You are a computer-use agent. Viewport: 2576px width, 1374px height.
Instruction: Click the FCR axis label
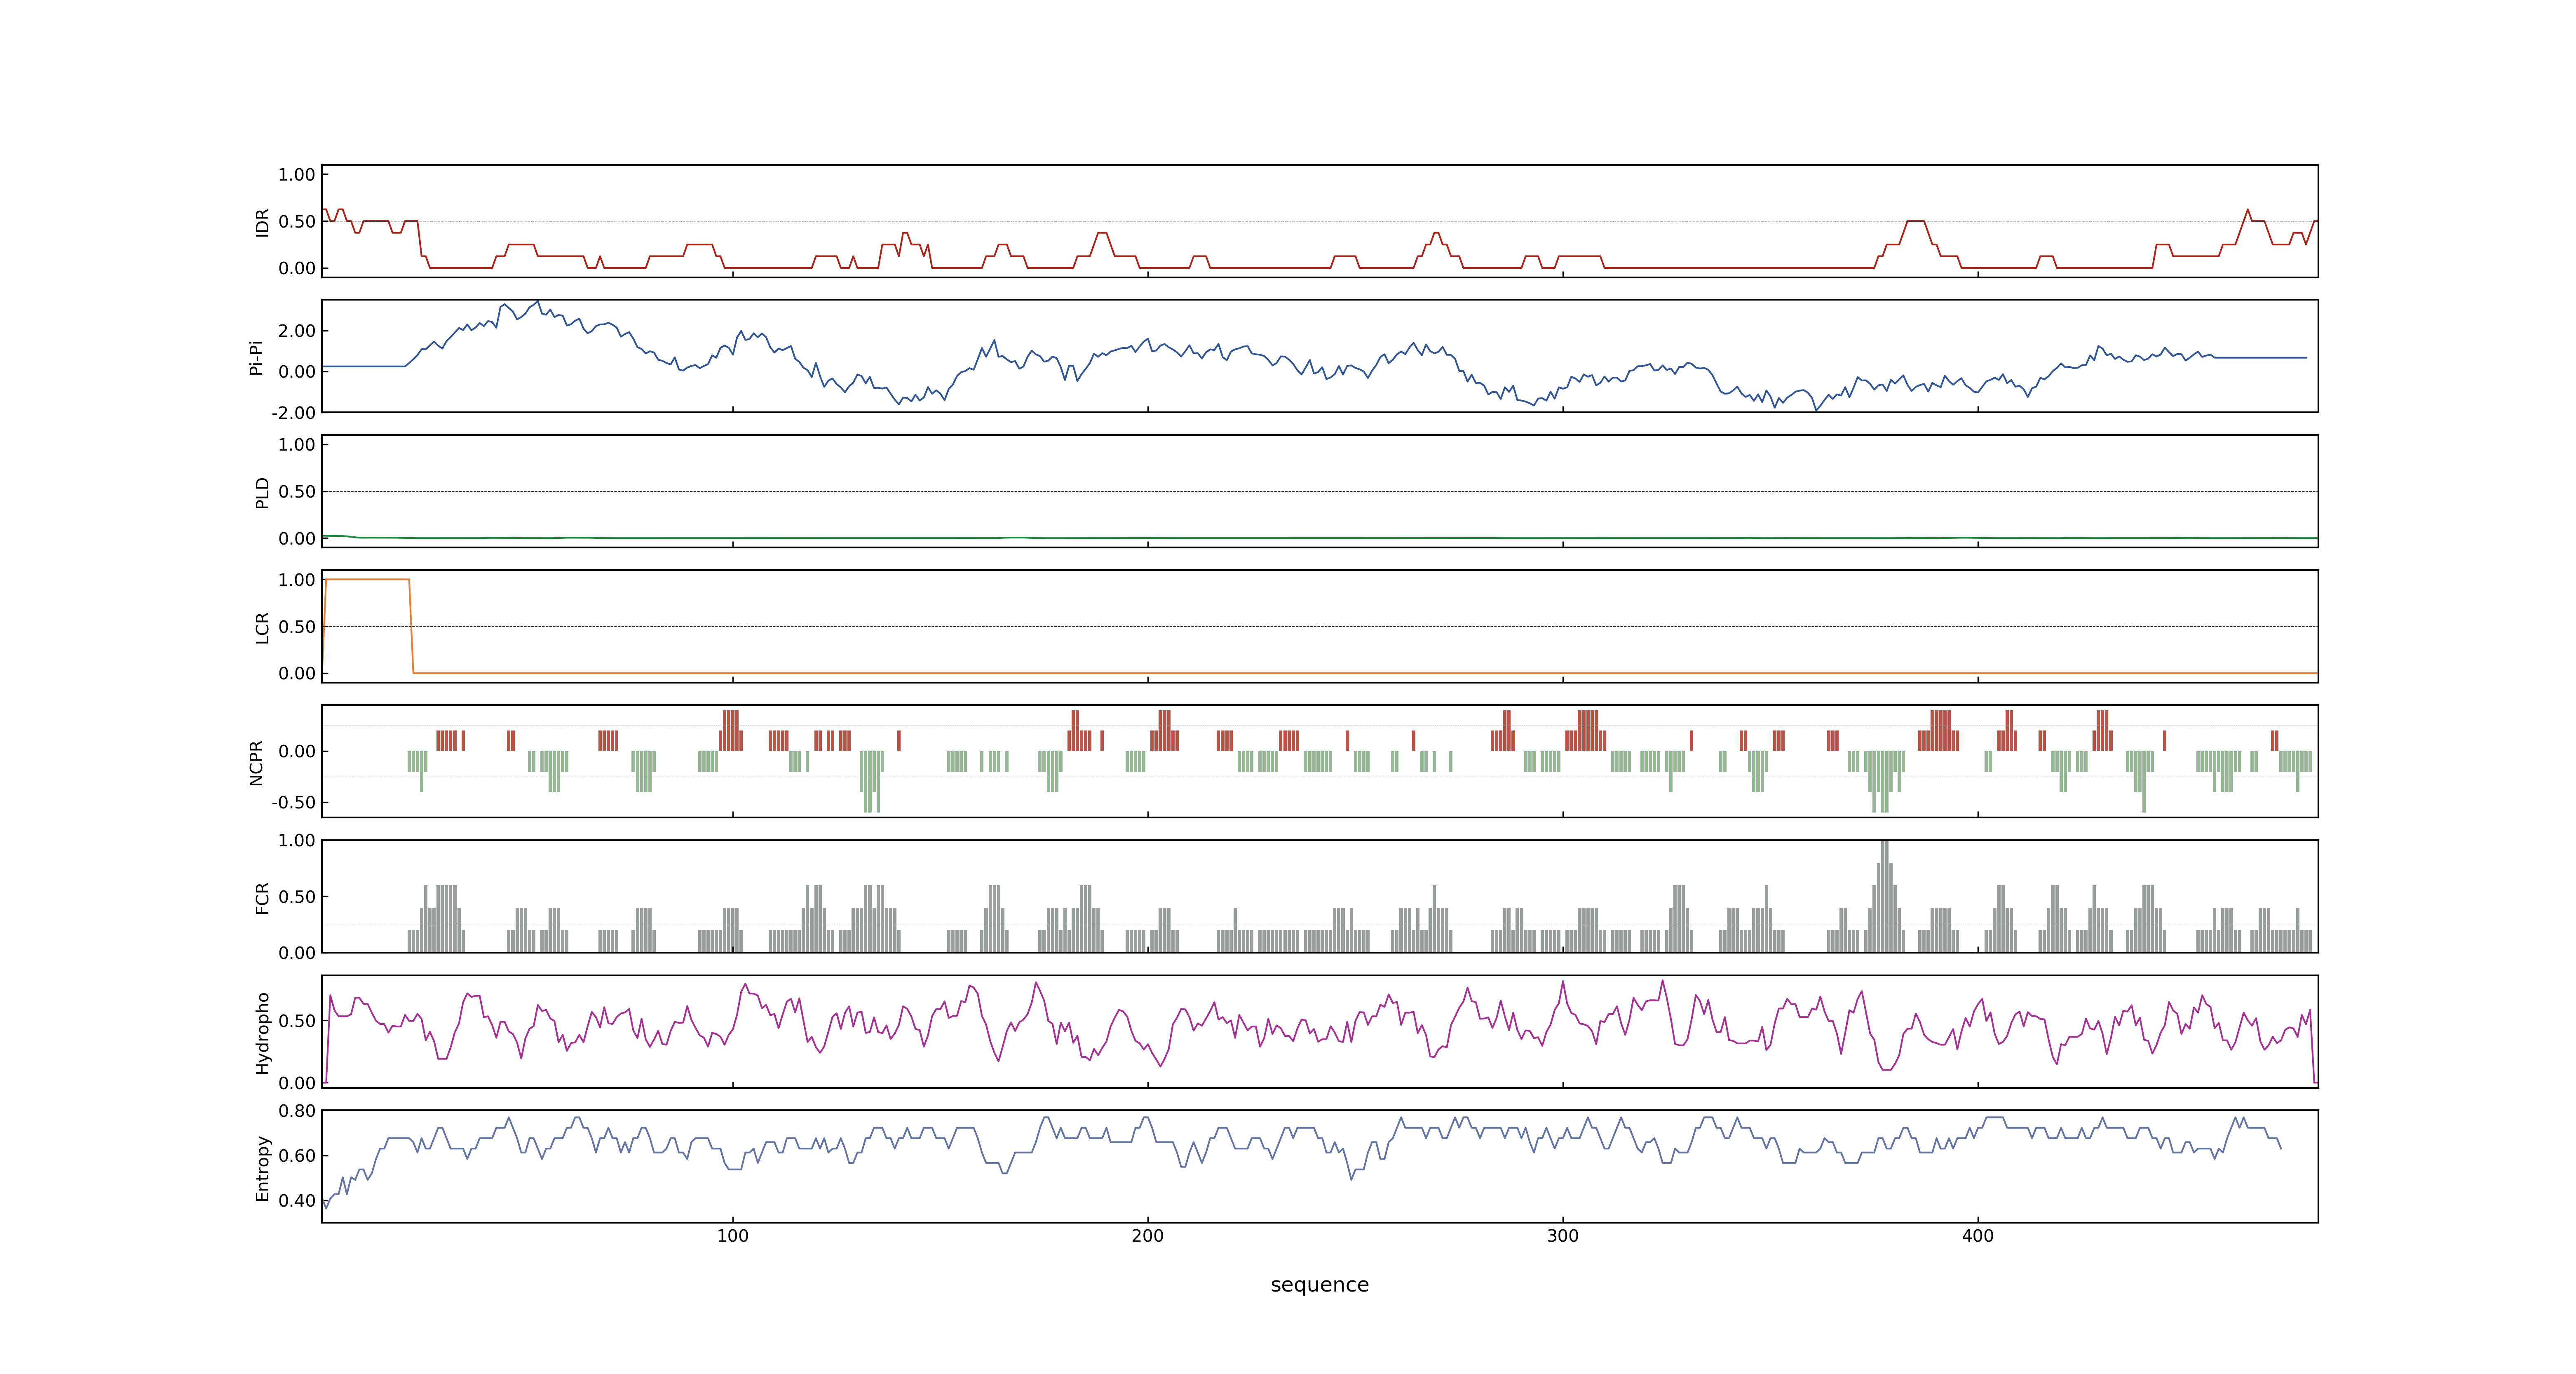[262, 897]
